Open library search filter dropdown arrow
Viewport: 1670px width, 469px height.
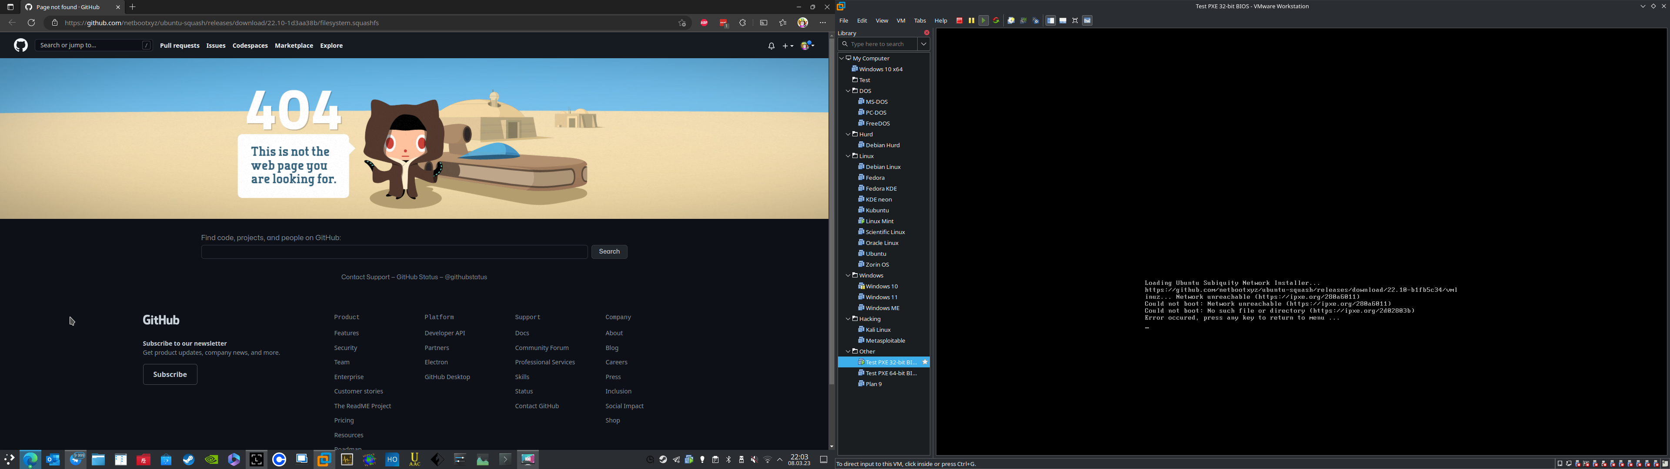(924, 44)
